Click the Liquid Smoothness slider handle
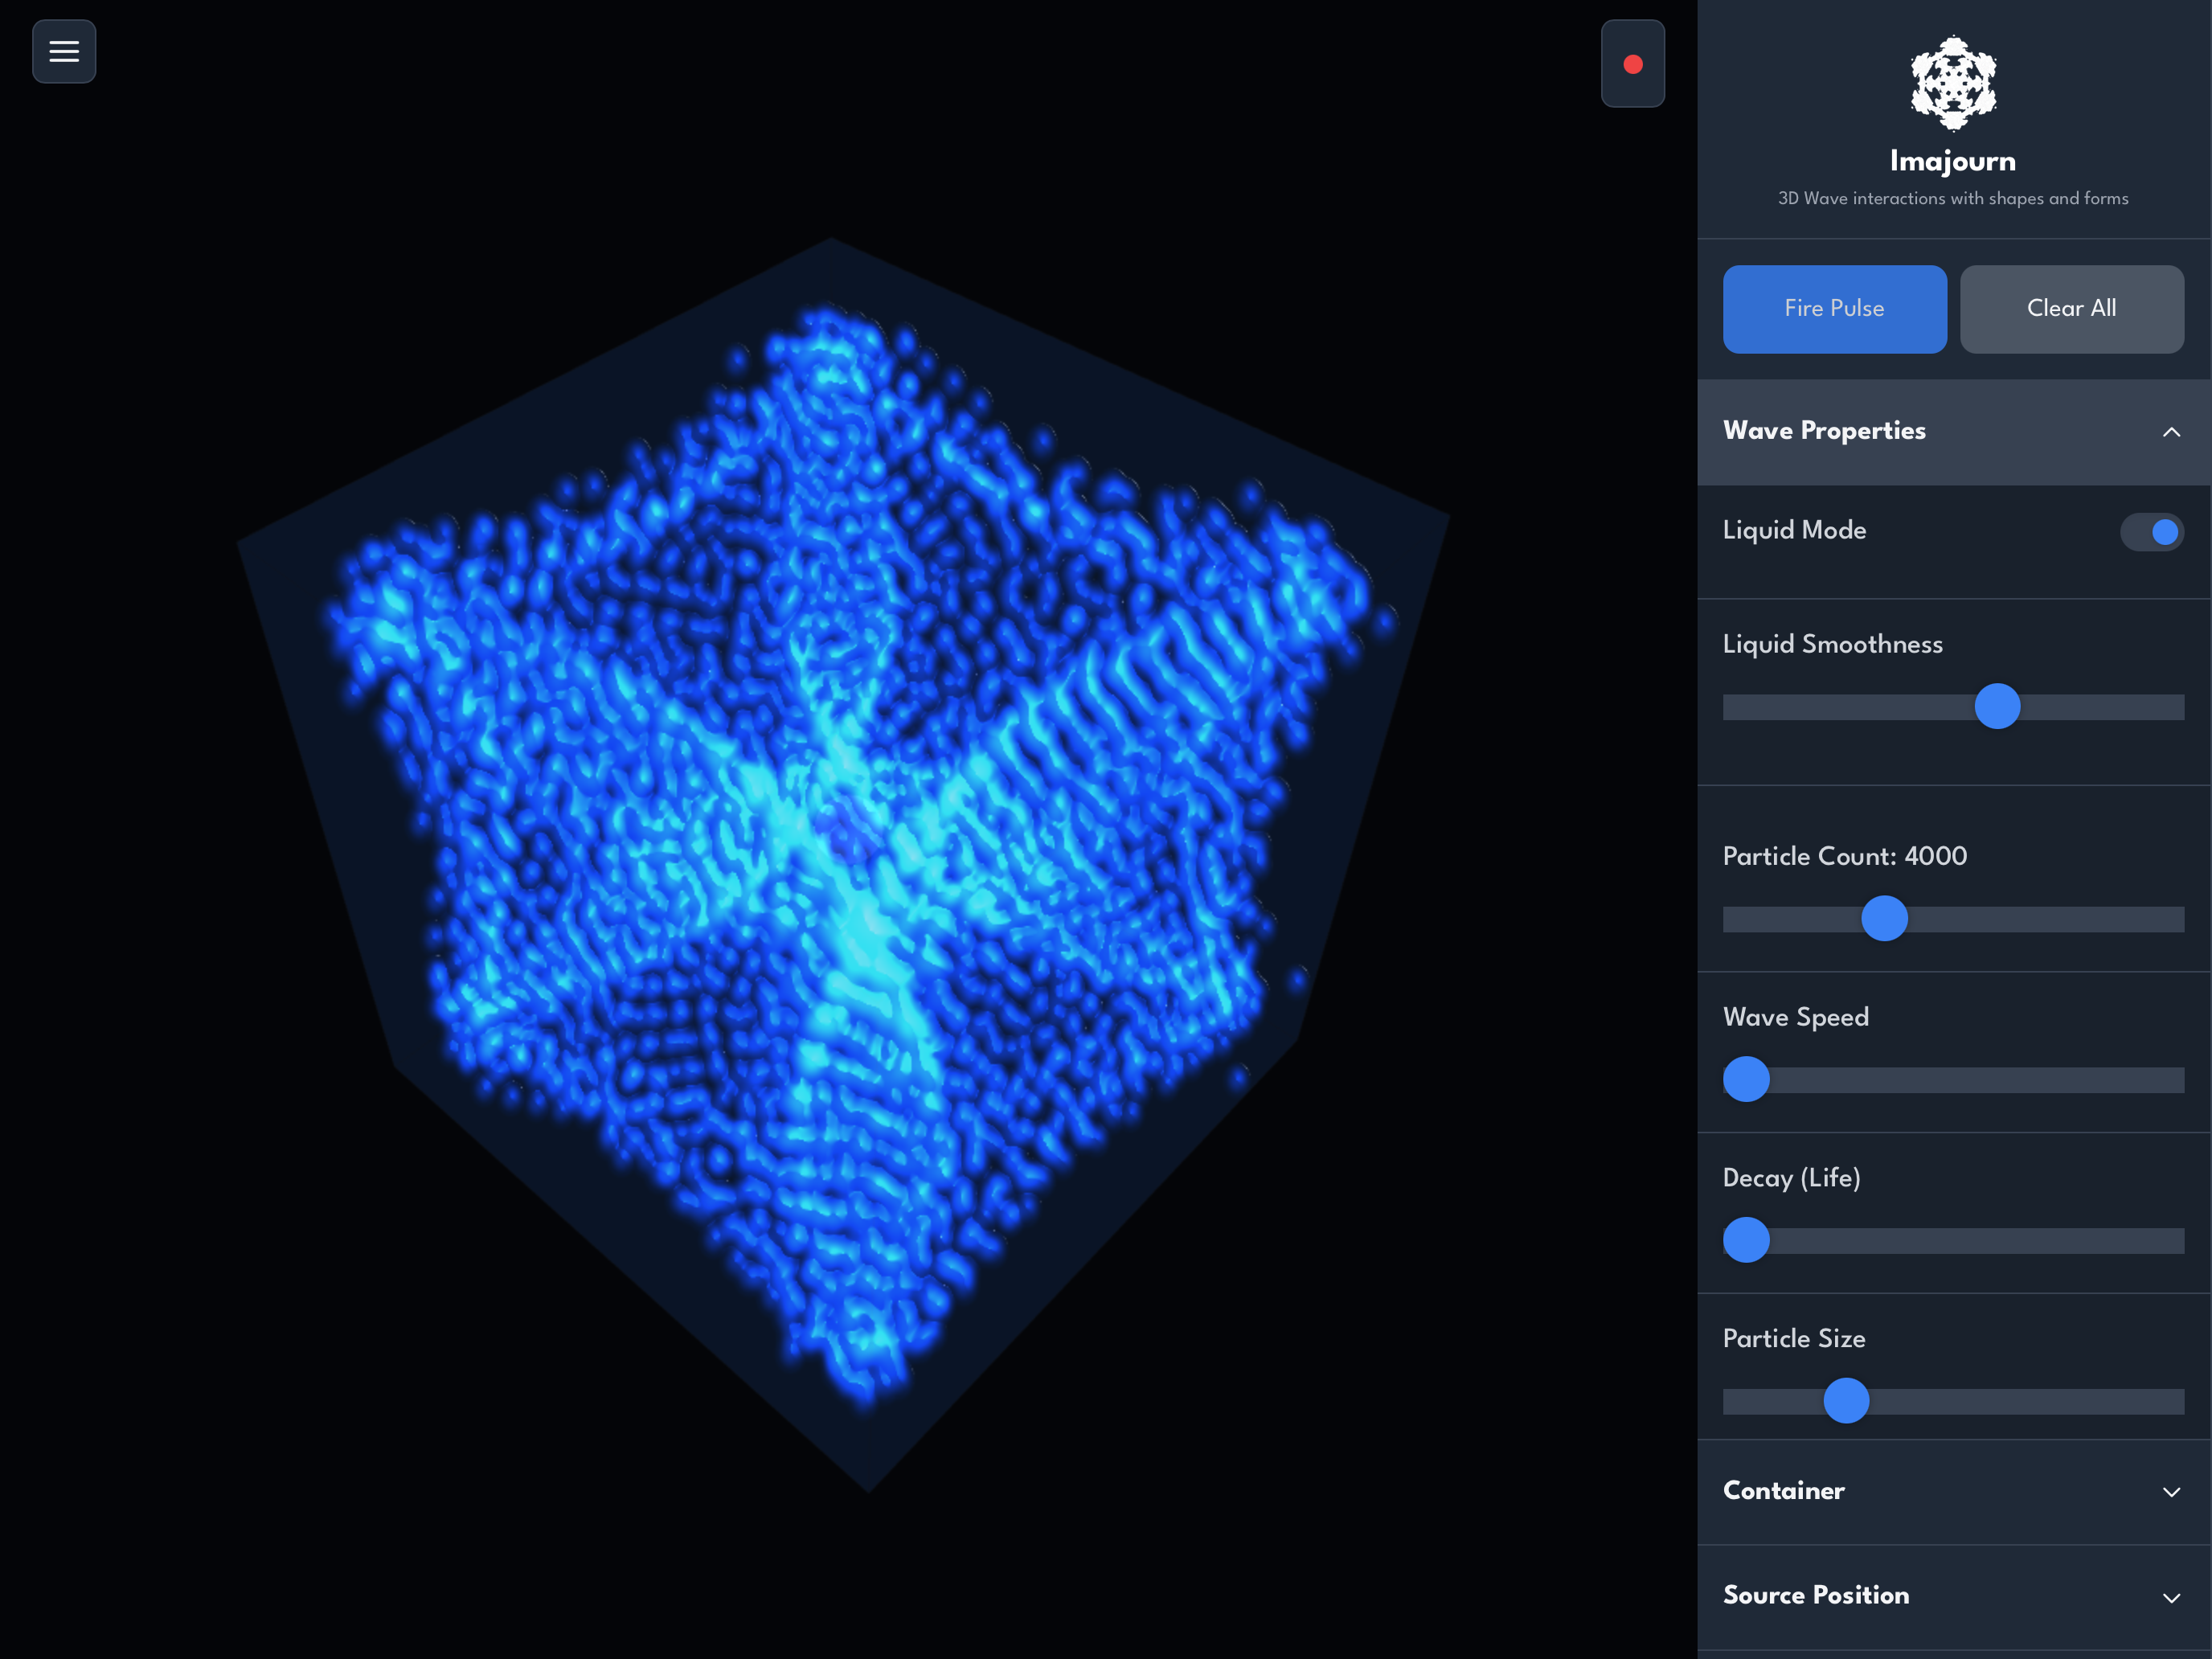This screenshot has height=1659, width=2212. [x=1997, y=707]
